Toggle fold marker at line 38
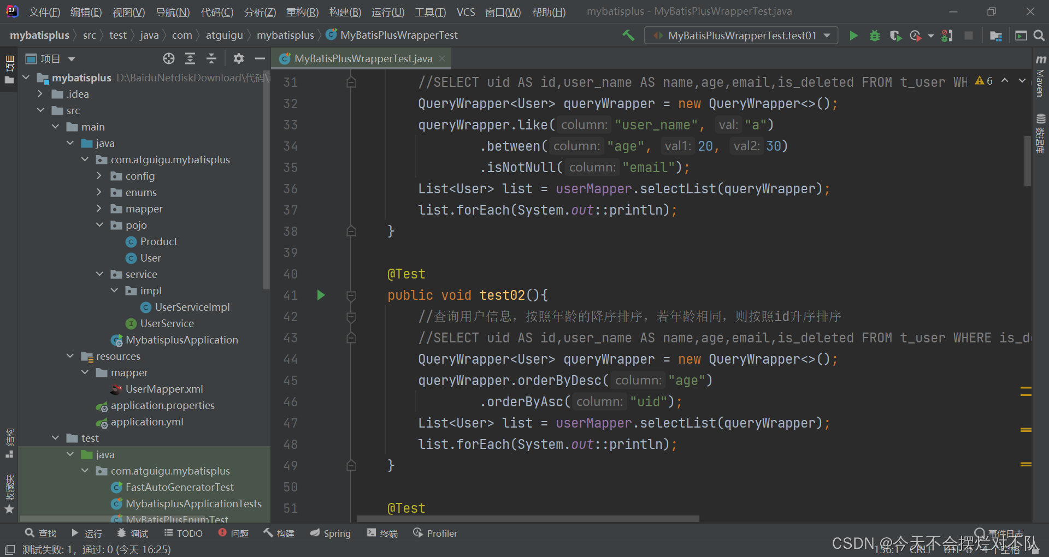Screen dimensions: 1049x557 click(x=351, y=232)
